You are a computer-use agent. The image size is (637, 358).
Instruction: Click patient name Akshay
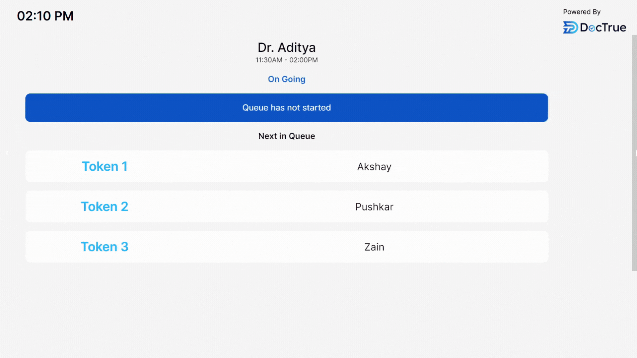click(374, 166)
